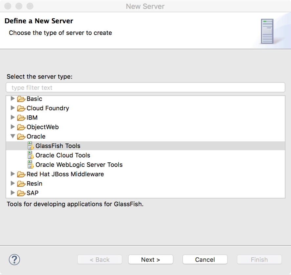
Task: Click the Resin folder icon
Action: pyautogui.click(x=21, y=184)
